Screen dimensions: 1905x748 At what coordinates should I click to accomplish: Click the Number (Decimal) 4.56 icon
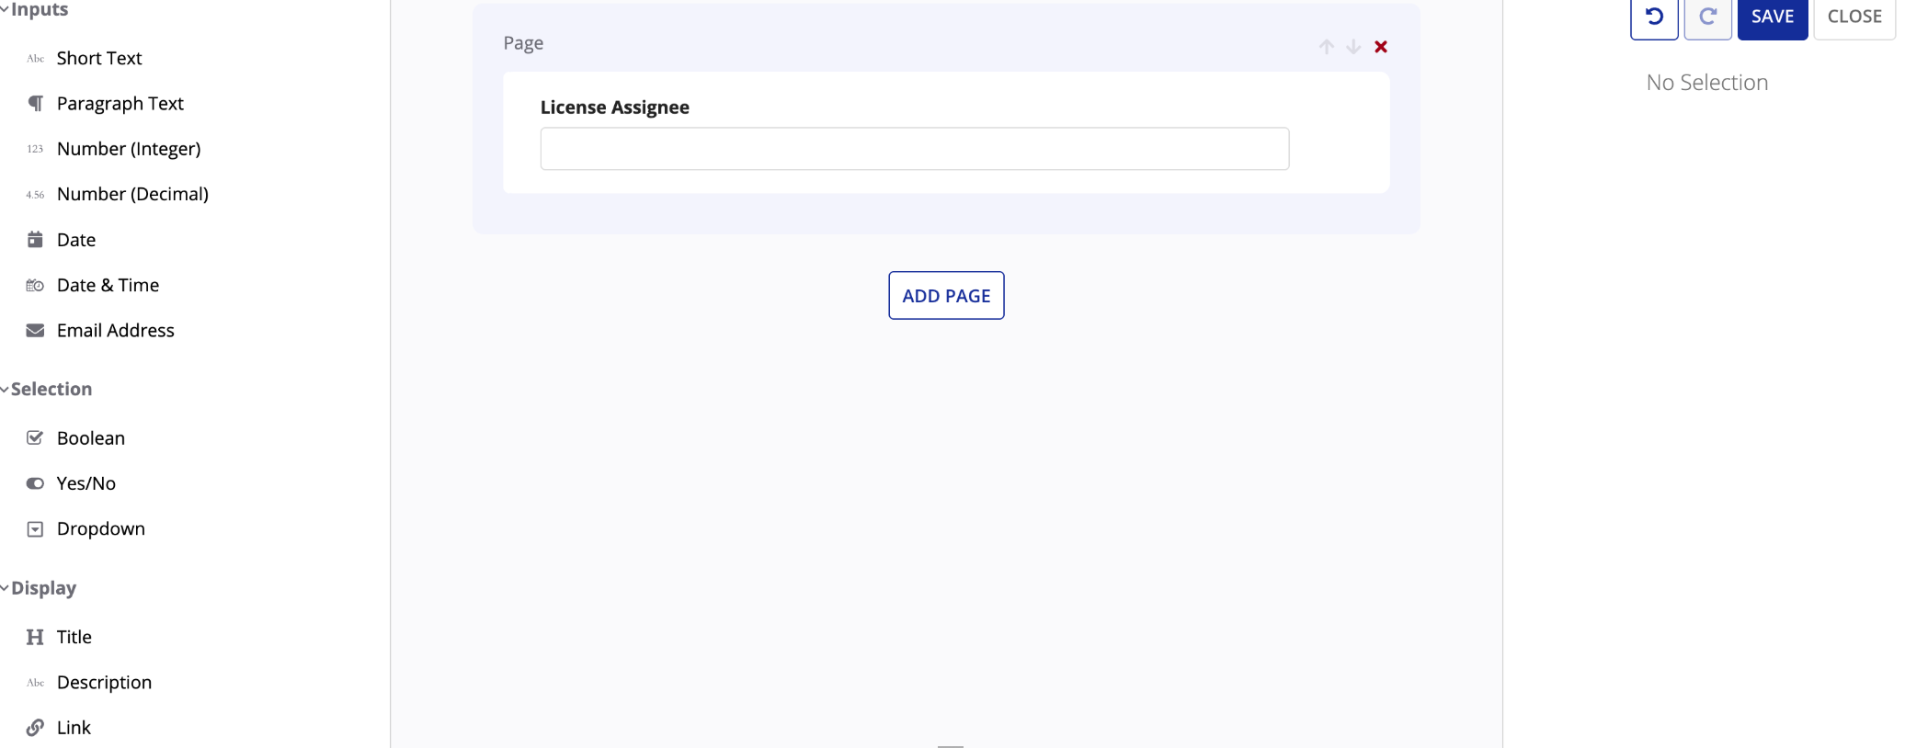pyautogui.click(x=35, y=195)
